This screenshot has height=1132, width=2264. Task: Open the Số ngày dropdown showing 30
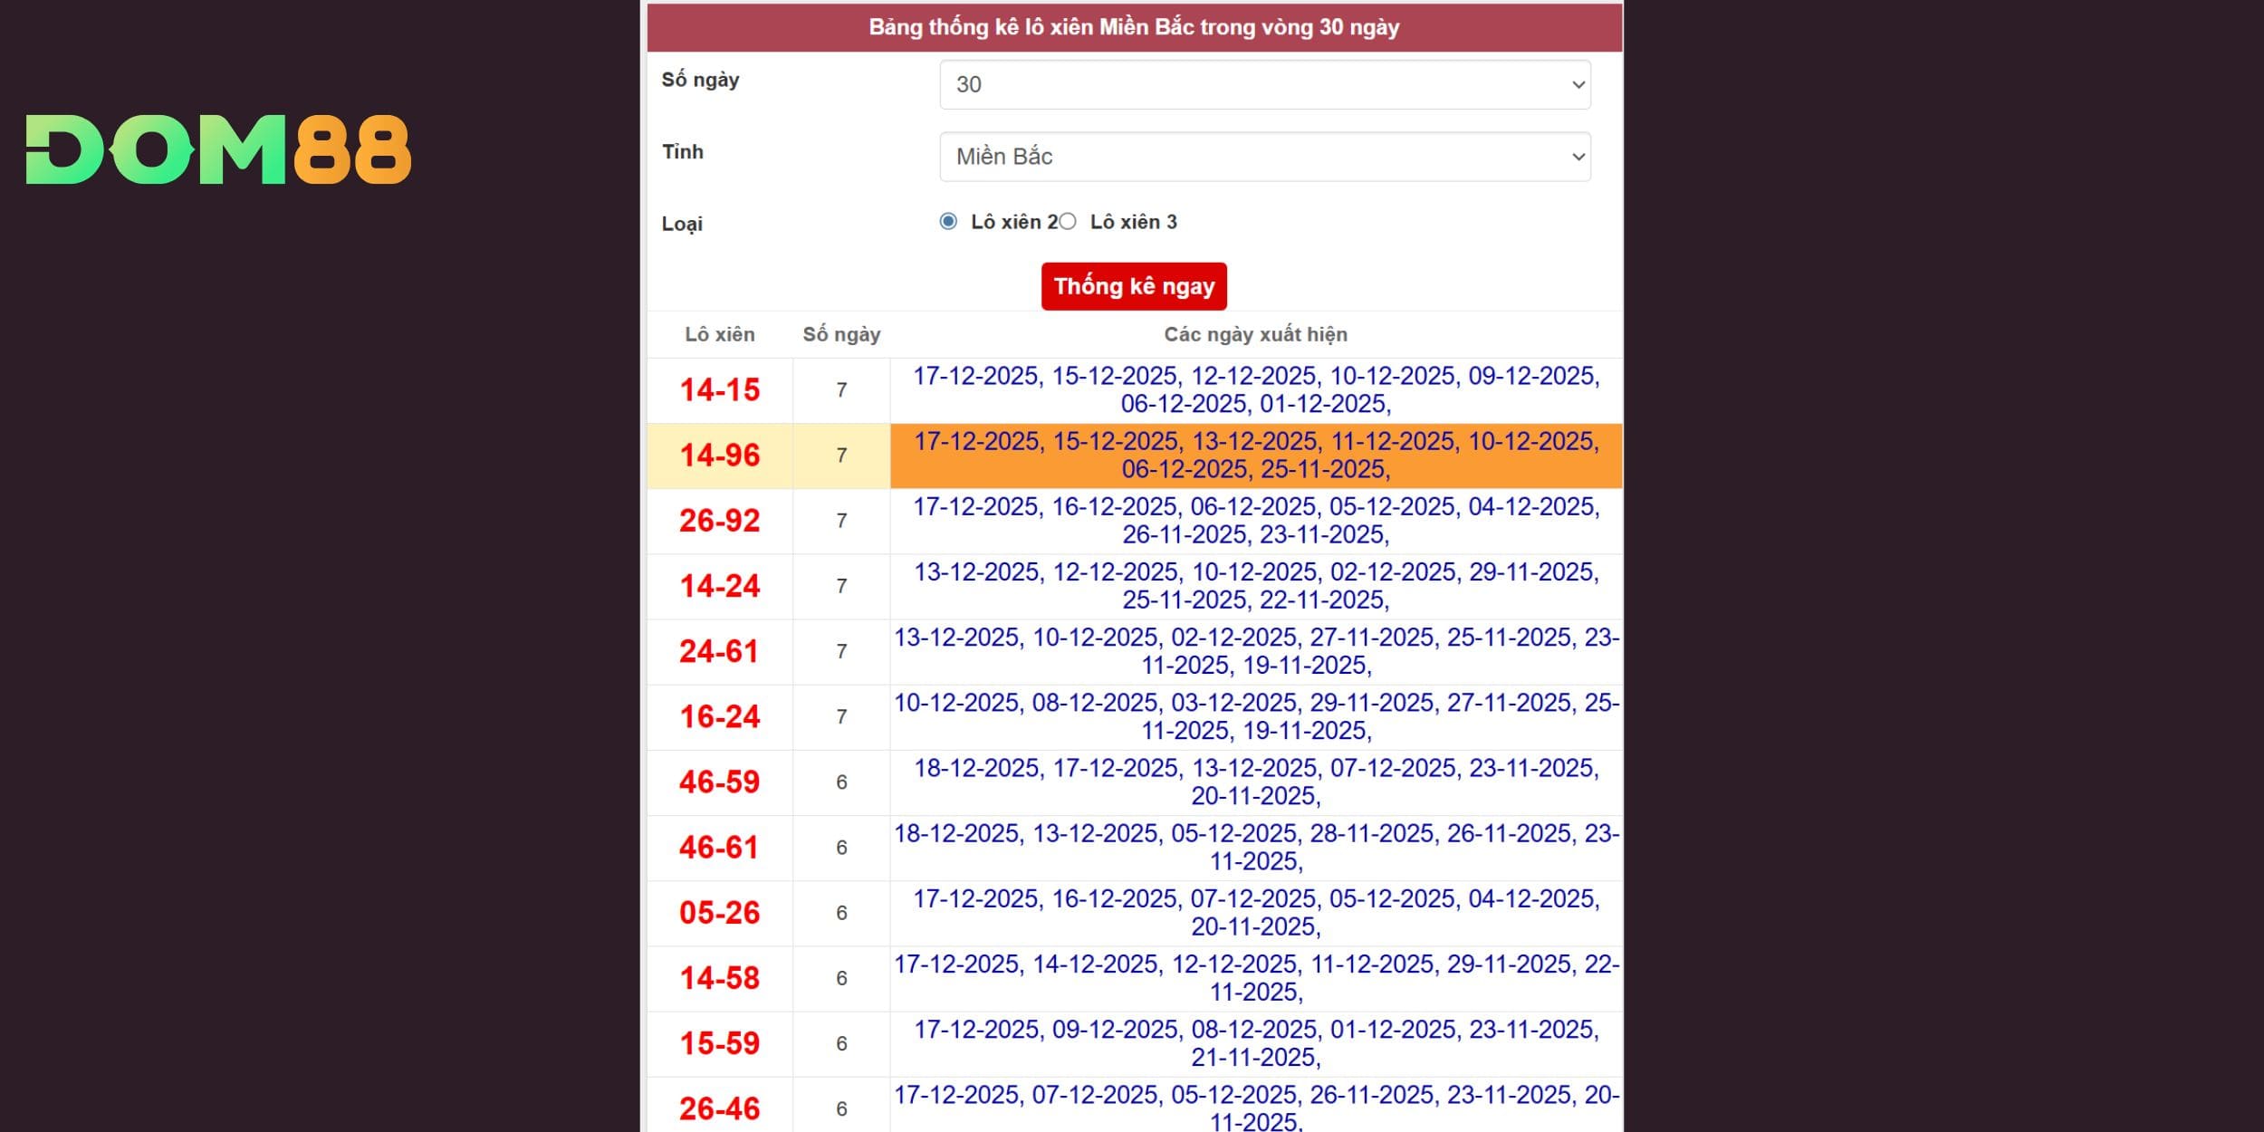[x=1264, y=84]
